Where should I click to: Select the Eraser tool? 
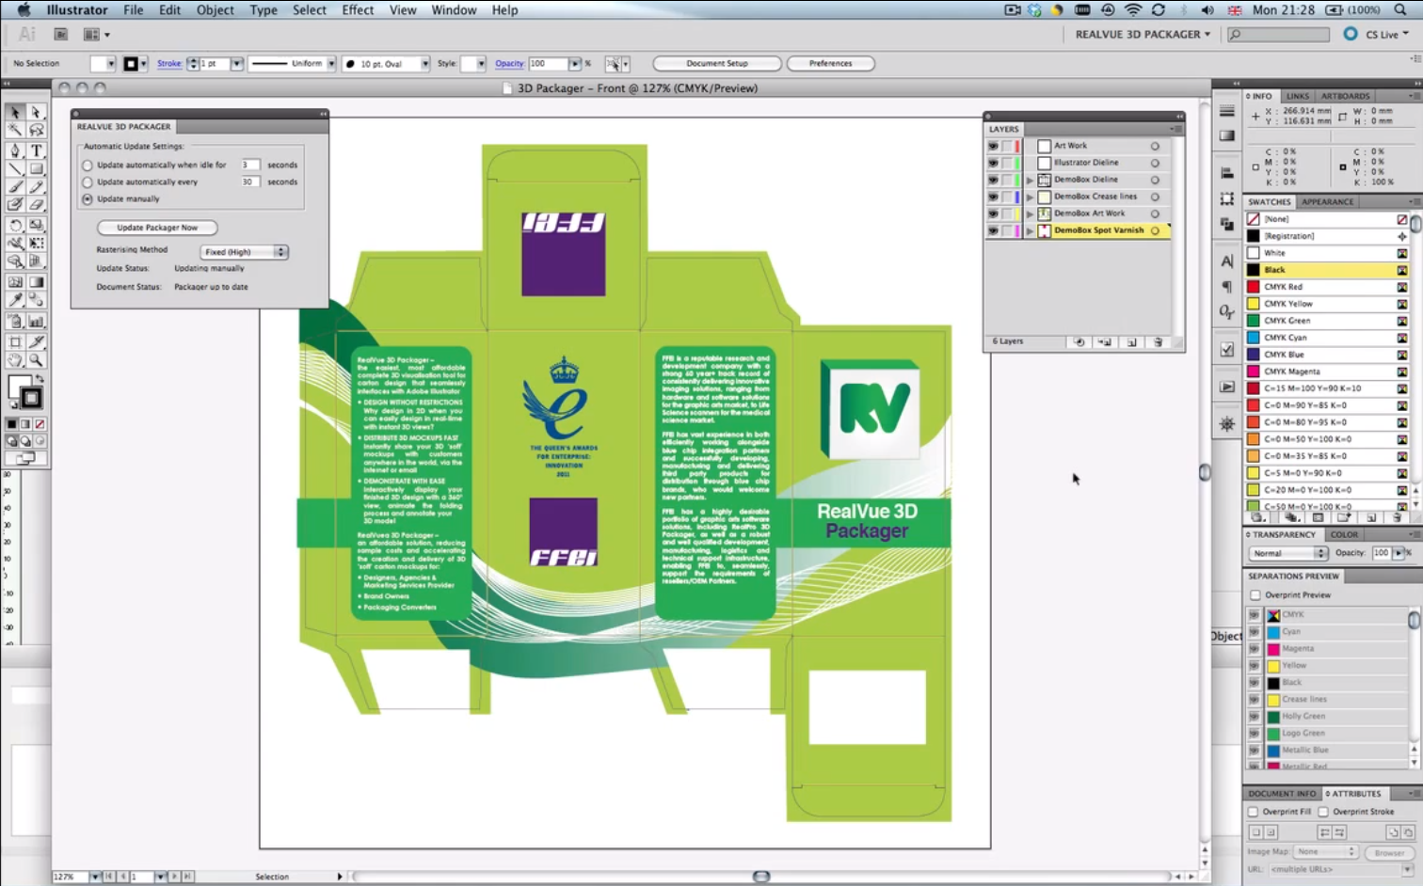pyautogui.click(x=36, y=204)
